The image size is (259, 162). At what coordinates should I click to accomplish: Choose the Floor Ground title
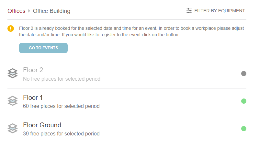[42, 125]
